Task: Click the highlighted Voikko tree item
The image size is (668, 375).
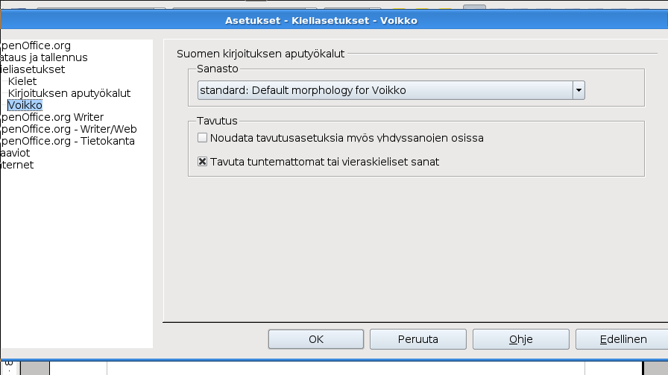Action: (25, 105)
